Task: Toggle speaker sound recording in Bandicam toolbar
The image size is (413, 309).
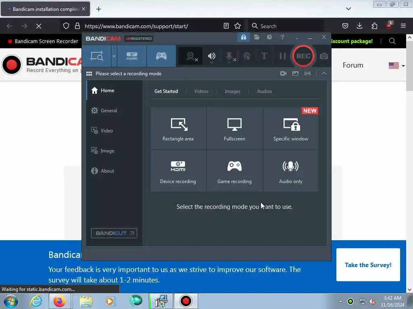Action: 211,56
